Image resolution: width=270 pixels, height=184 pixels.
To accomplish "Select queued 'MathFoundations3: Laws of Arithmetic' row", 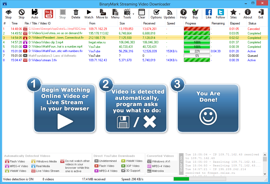I will 135,56.
